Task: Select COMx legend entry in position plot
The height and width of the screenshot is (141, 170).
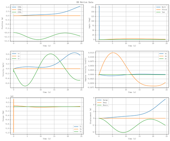Action: coord(17,7)
